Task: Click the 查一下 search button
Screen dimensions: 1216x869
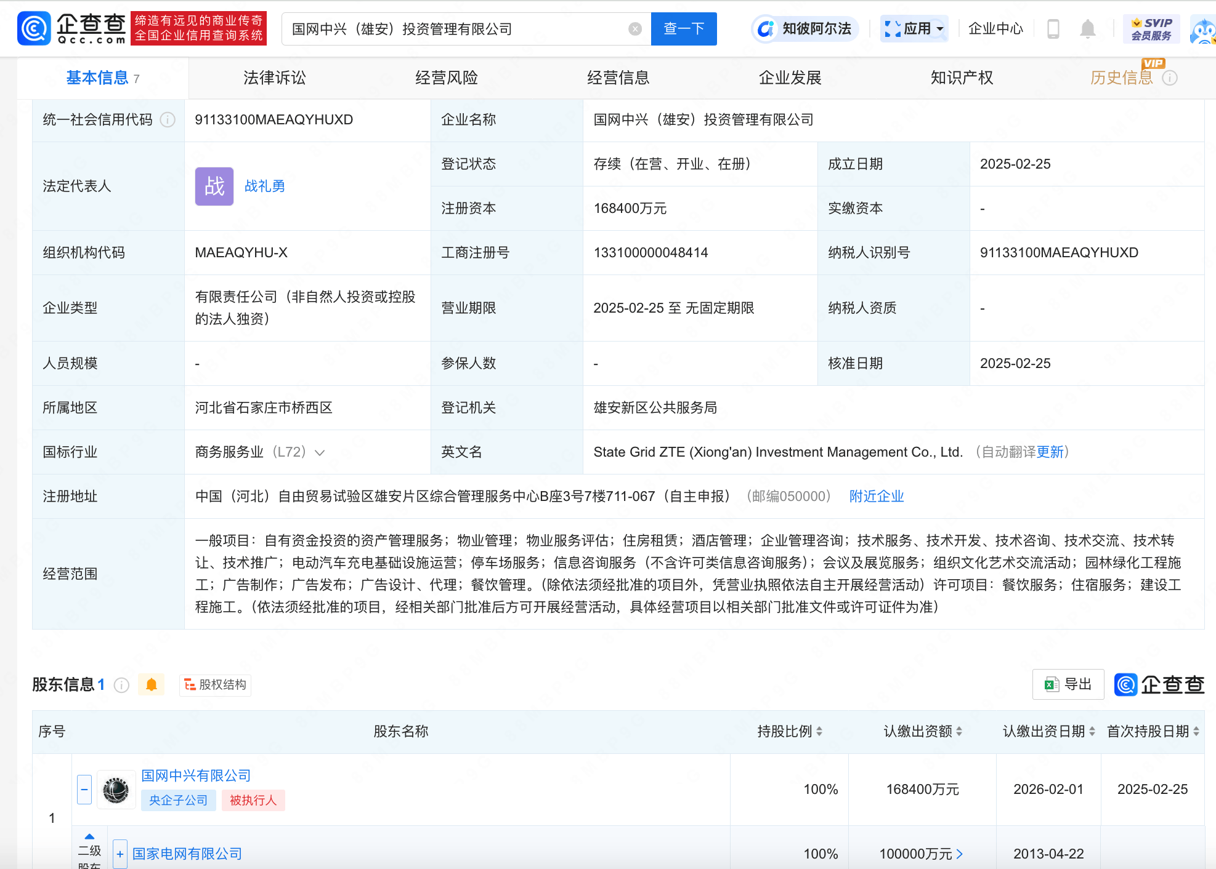Action: coord(684,29)
